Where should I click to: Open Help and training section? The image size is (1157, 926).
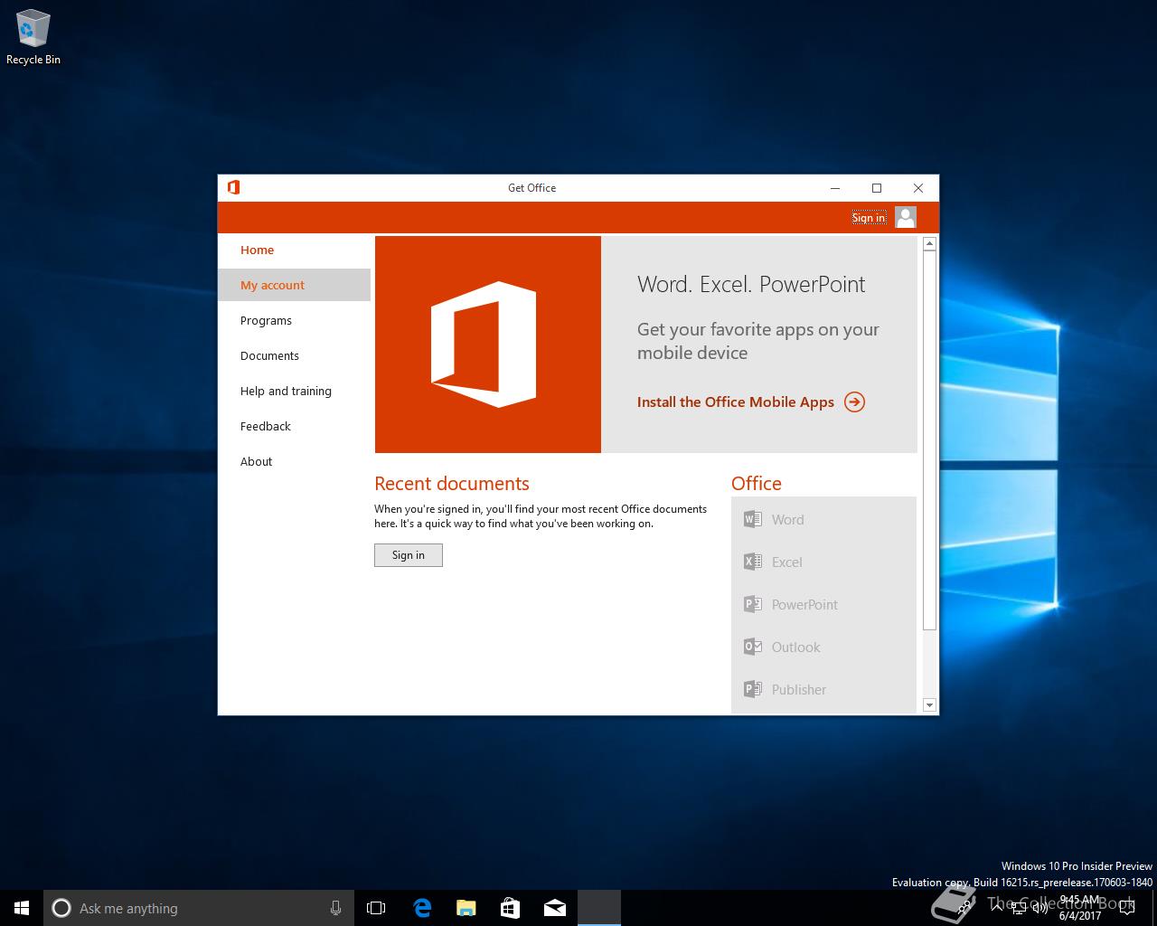pyautogui.click(x=294, y=391)
